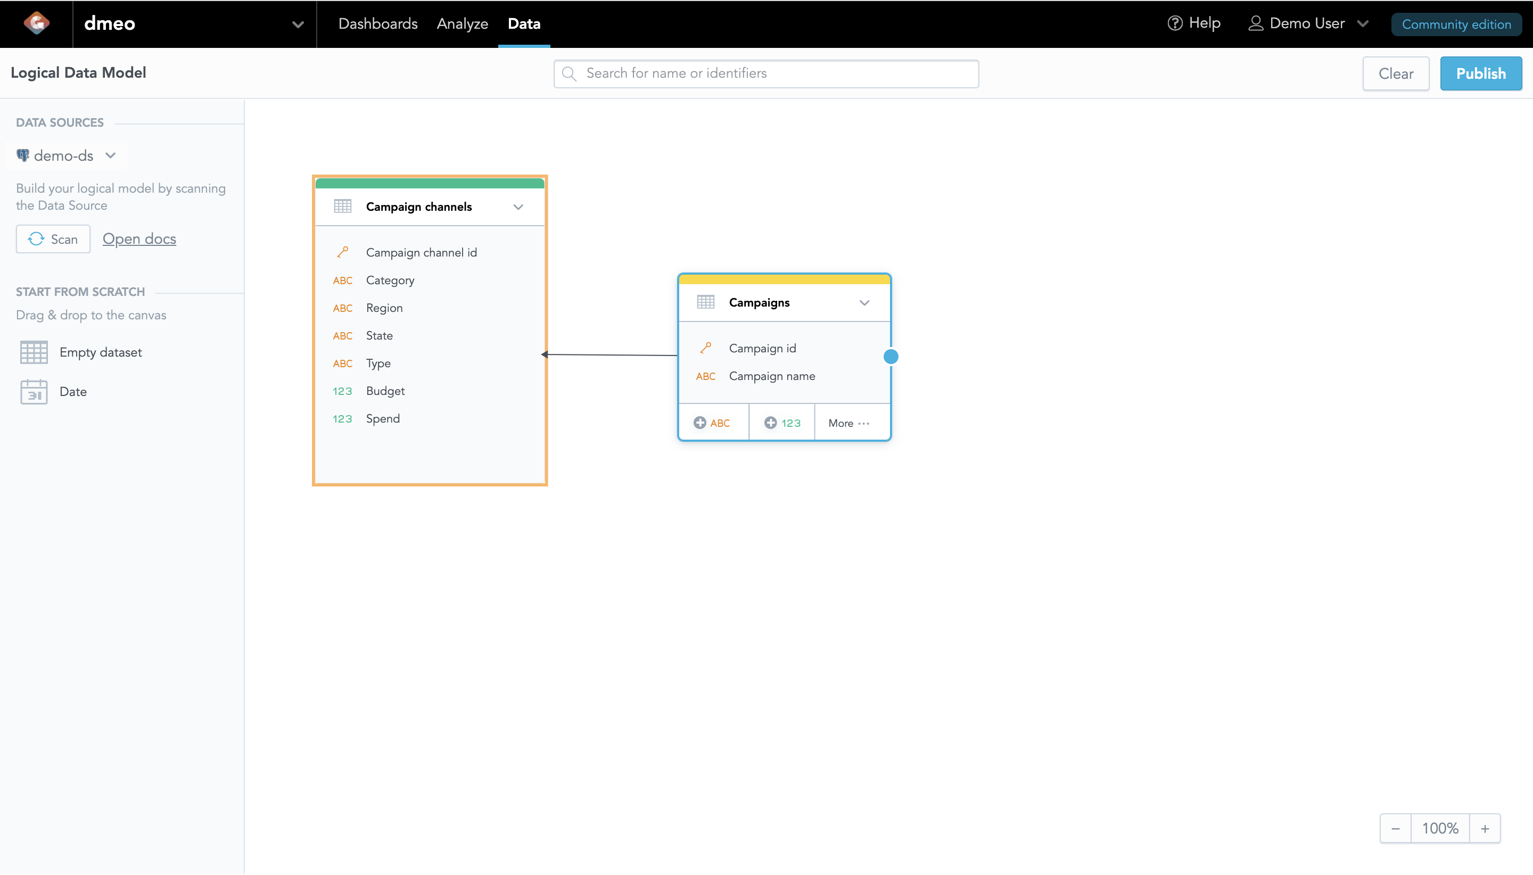
Task: Click the blue connection dot on Campaigns
Action: pos(891,357)
